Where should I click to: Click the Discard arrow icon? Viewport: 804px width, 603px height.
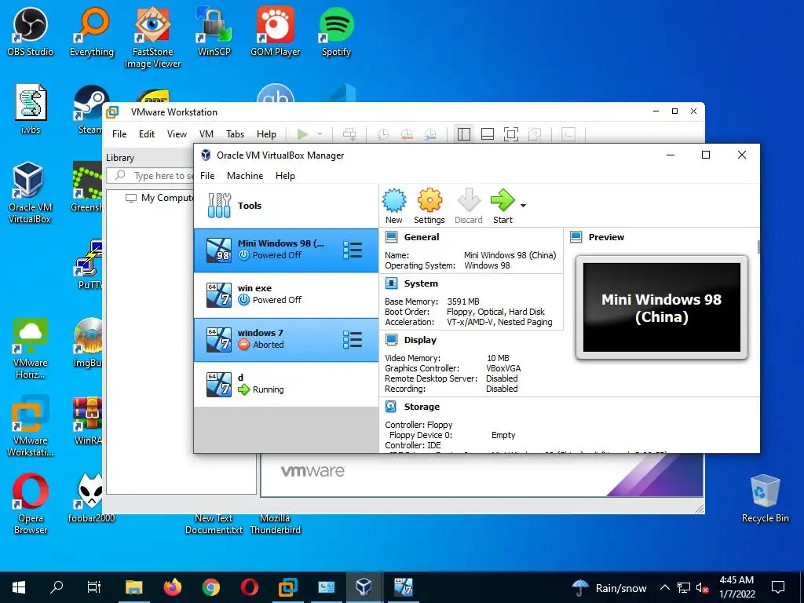pyautogui.click(x=468, y=206)
